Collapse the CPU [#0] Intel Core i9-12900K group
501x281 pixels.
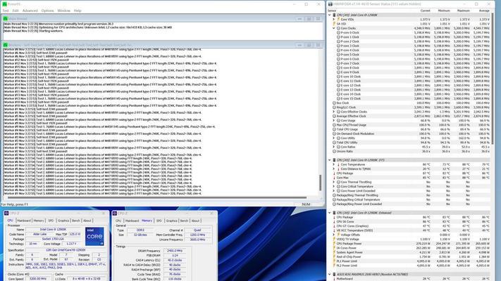coord(330,15)
